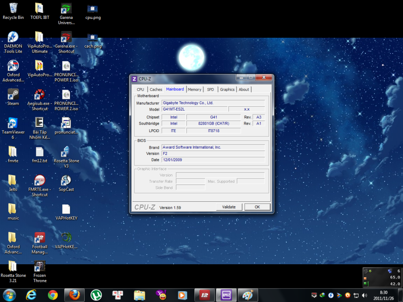This screenshot has height=302, width=403.
Task: Open uTorrent from the taskbar
Action: click(x=96, y=295)
